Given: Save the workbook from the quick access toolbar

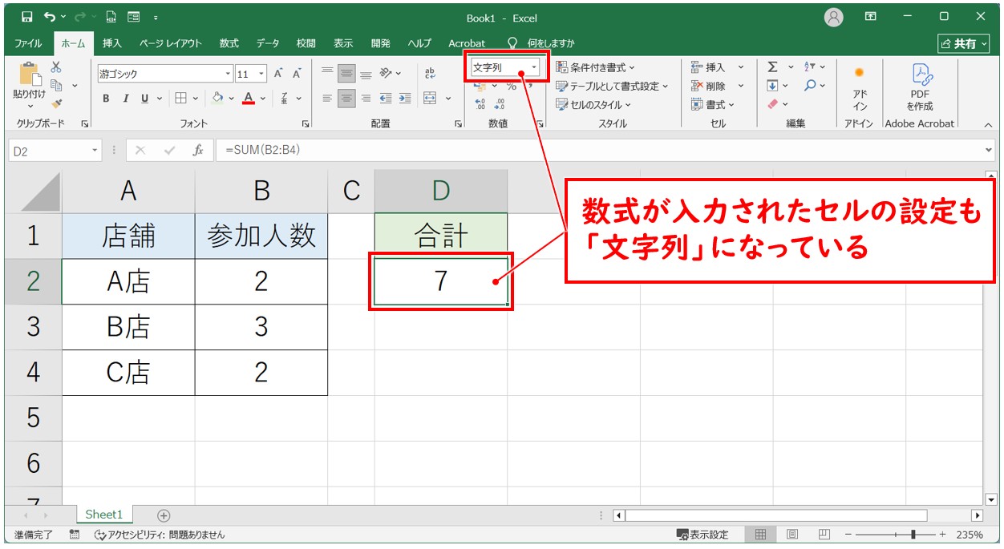Looking at the screenshot, I should coord(26,16).
